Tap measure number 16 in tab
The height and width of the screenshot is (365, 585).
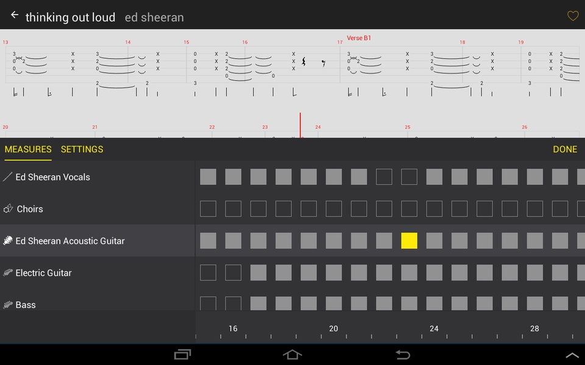[x=245, y=42]
